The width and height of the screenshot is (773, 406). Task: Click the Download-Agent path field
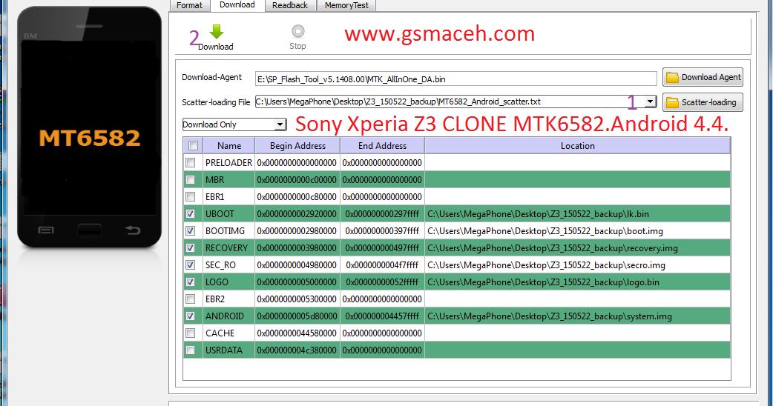456,79
